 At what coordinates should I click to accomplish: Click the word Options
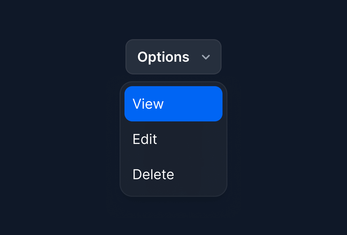(x=163, y=57)
